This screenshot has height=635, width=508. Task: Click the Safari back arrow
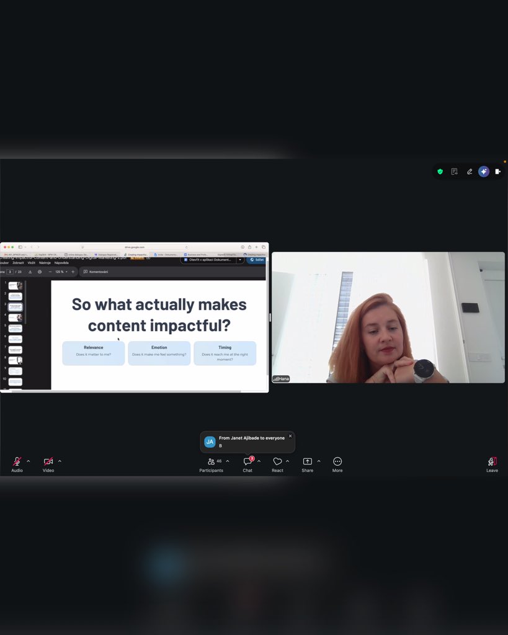pyautogui.click(x=32, y=247)
